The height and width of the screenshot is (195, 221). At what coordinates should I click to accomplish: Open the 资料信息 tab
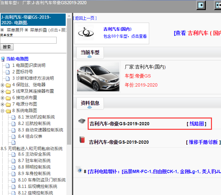(x=90, y=104)
